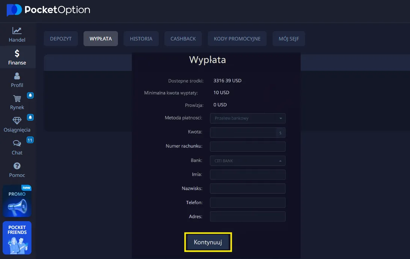This screenshot has height=259, width=410.
Task: Open the MÓJ SEJF tab
Action: 289,39
